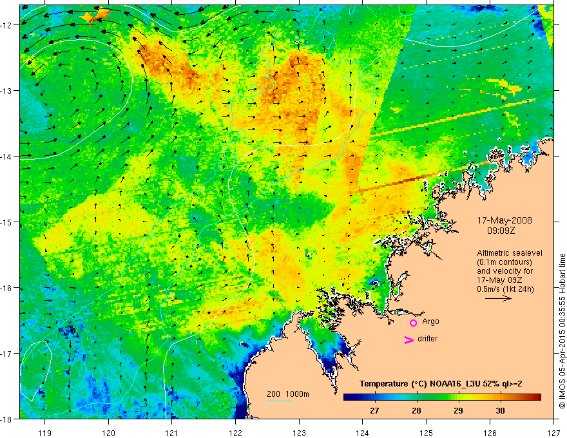Click the '(0.1m contours)' caption line

tap(505, 262)
